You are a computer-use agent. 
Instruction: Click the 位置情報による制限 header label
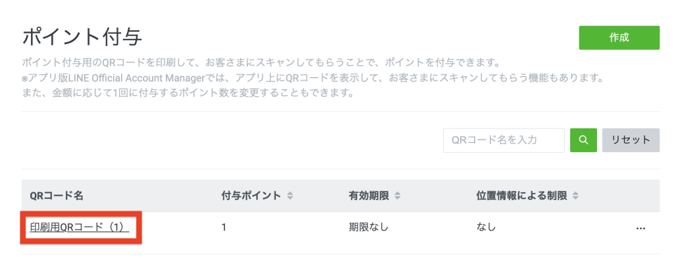click(523, 196)
